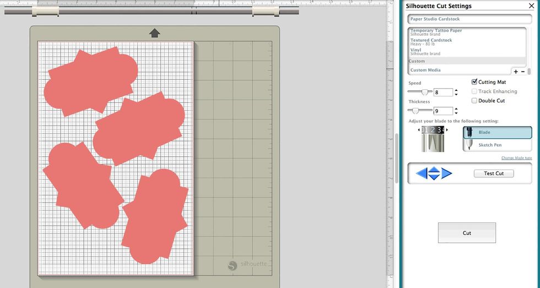This screenshot has height=288, width=540.
Task: Select the Sketch Pen tool icon
Action: [x=469, y=145]
